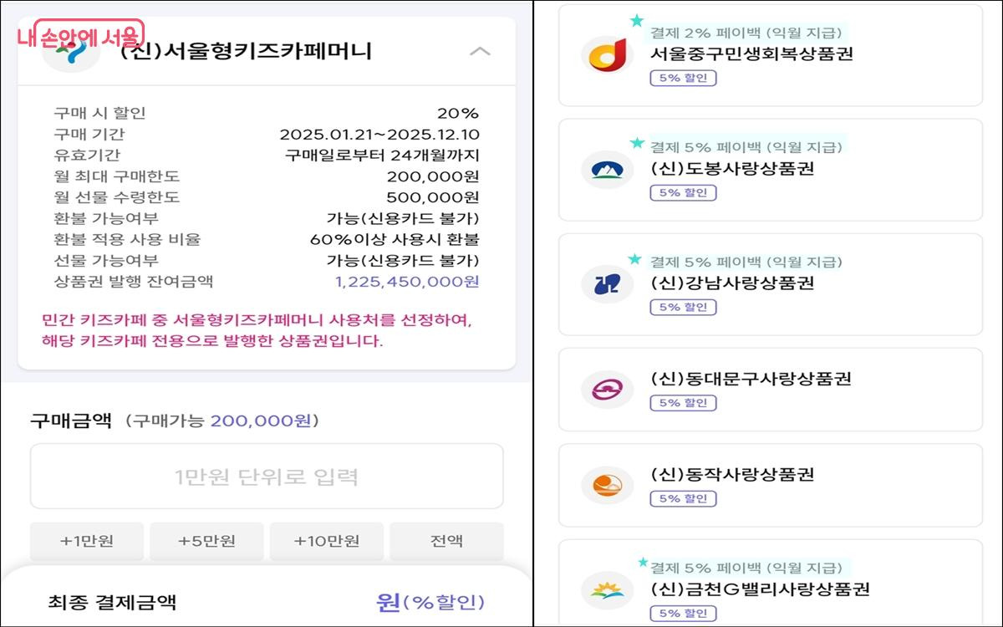Image resolution: width=1003 pixels, height=627 pixels.
Task: Select 전액 full amount button
Action: click(x=446, y=541)
